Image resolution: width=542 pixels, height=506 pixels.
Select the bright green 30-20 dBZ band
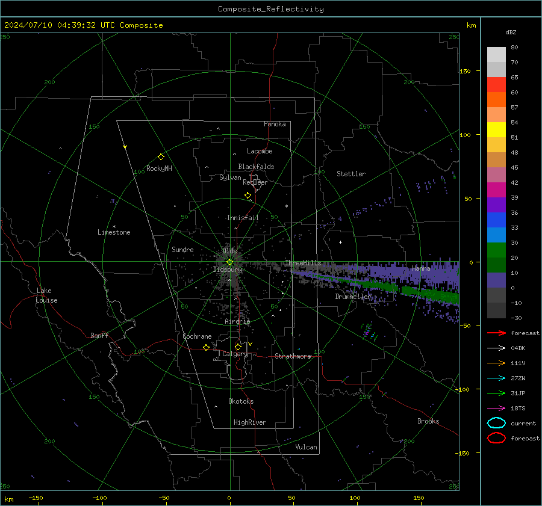[x=496, y=250]
